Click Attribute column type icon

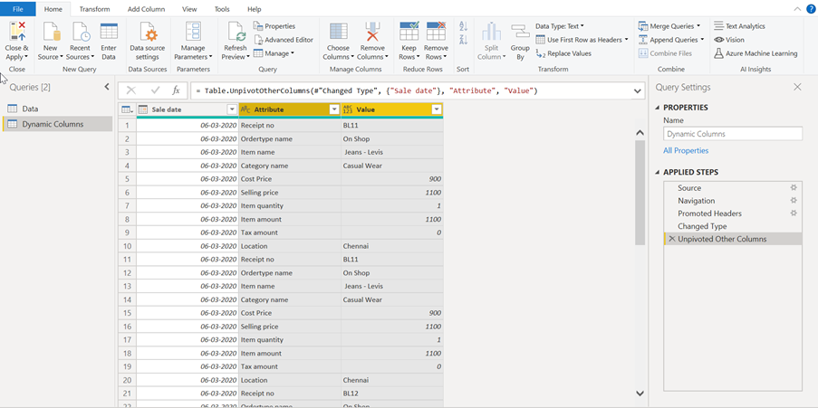tap(245, 109)
